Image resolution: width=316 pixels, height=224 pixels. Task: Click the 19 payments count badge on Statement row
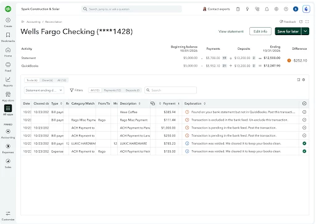pos(225,58)
